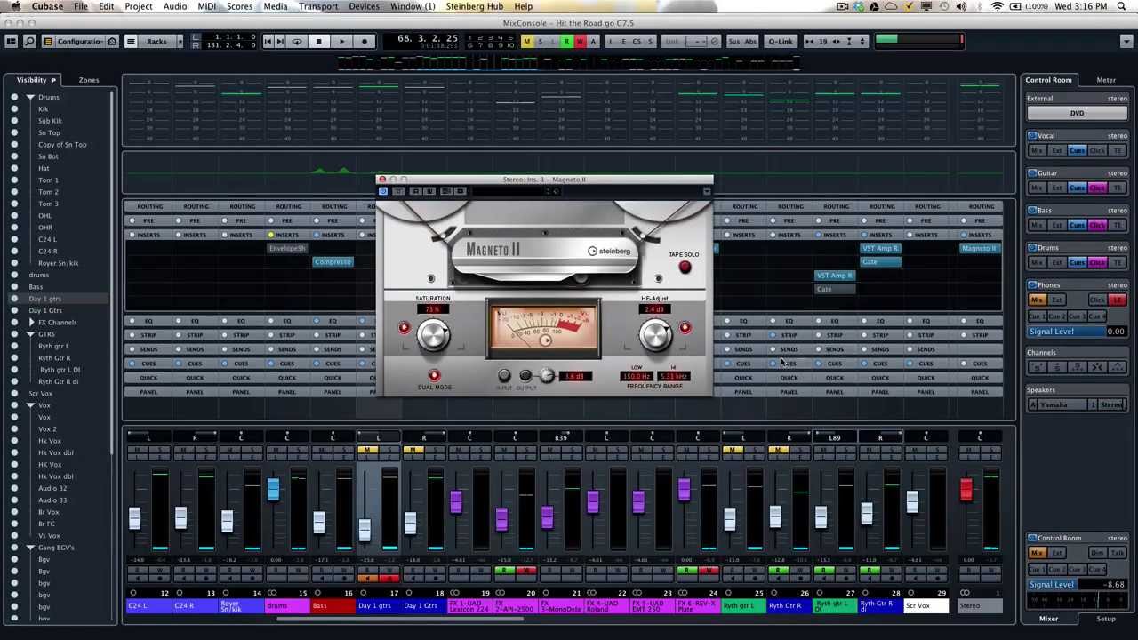1138x640 pixels.
Task: Switch to the Zones tab
Action: click(x=89, y=80)
